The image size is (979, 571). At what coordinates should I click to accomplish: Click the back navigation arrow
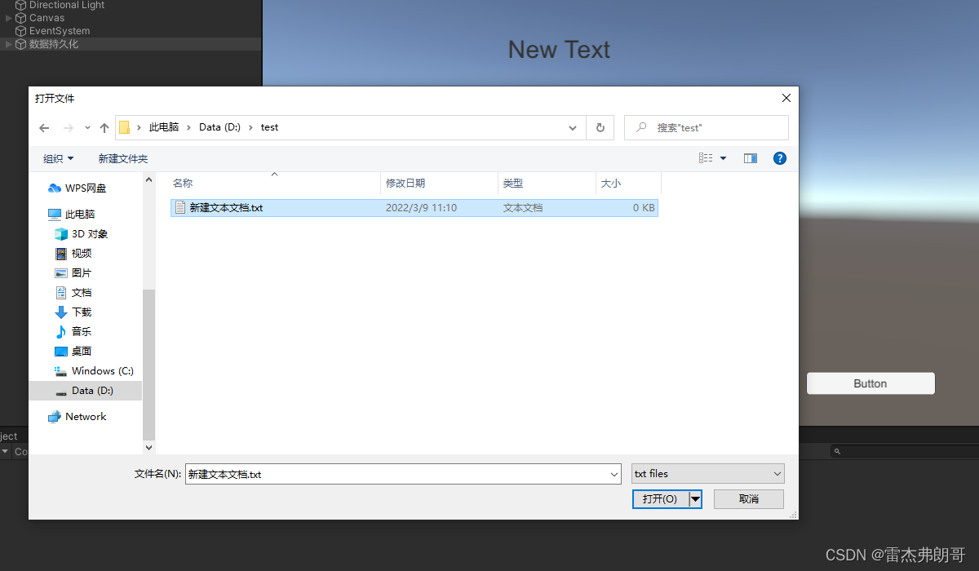44,127
